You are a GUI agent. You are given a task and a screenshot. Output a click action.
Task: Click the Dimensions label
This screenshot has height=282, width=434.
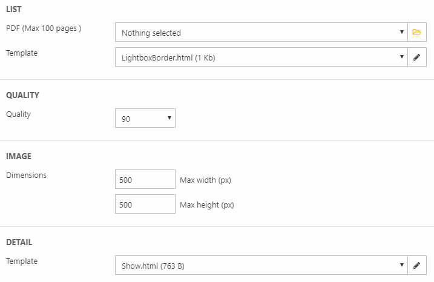(26, 175)
